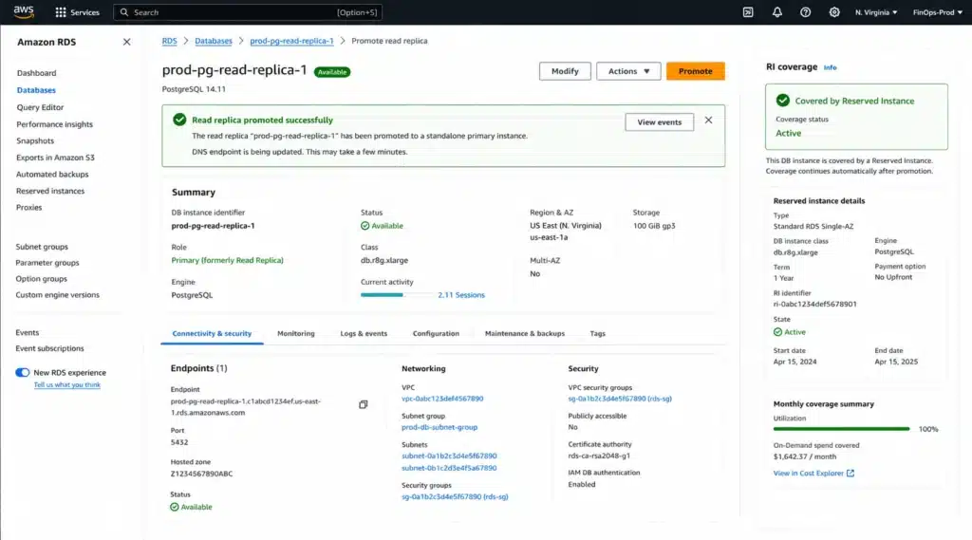Open the subnet-0a1b2c3d4e5f67890 link

tap(449, 456)
